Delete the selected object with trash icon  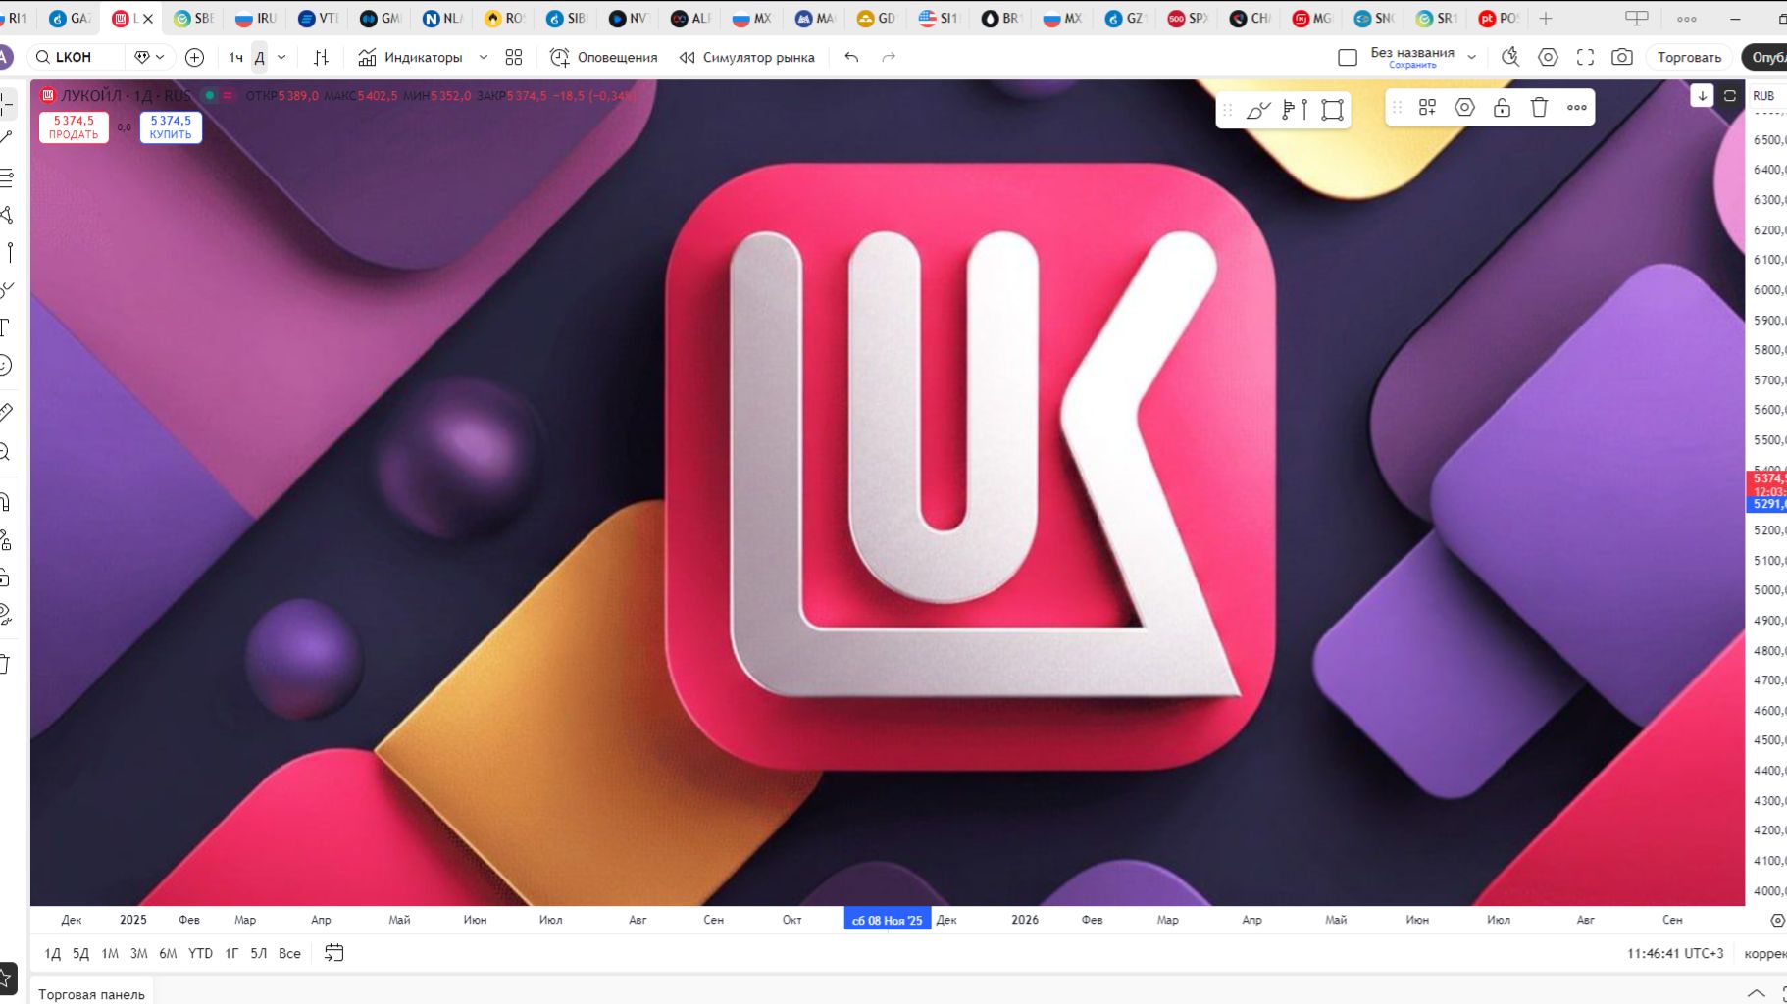pyautogui.click(x=1539, y=107)
